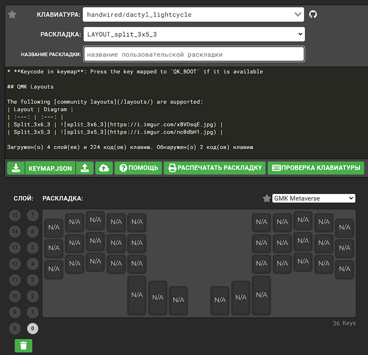This screenshot has height=355, width=368.
Task: Click the question mark ПОМОЩЬ help button
Action: click(139, 168)
